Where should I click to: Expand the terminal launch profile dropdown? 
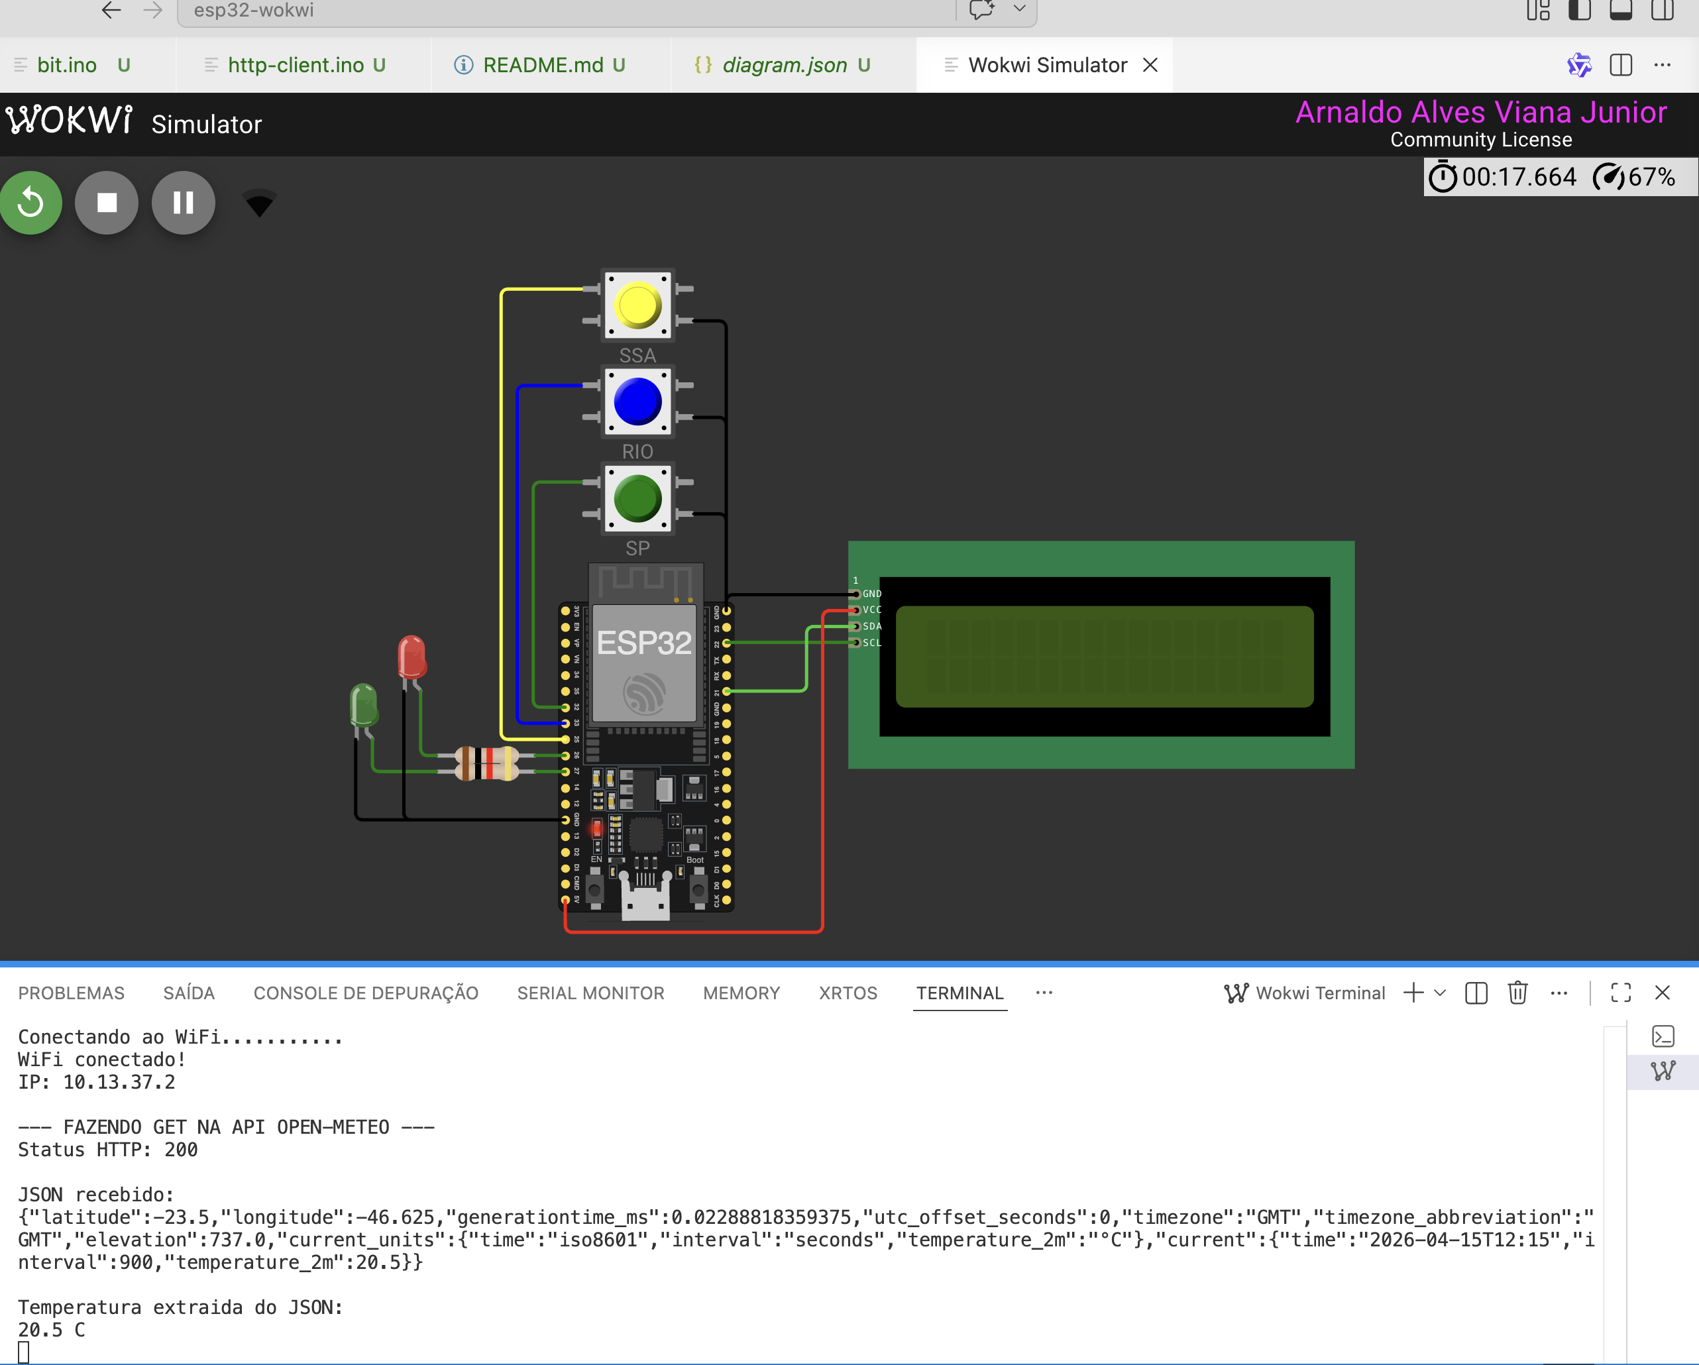coord(1440,993)
